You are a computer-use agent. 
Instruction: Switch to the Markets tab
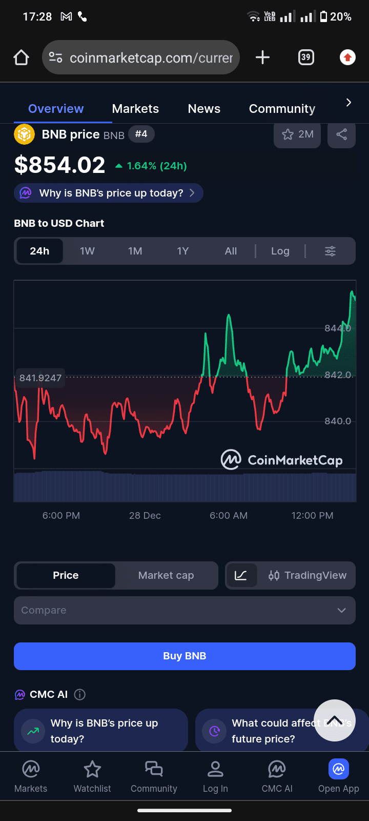point(135,109)
